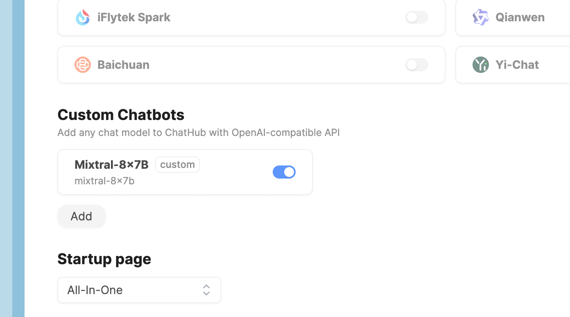Screen dimensions: 570x317
Task: Select the iFlytek Spark label text
Action: (134, 17)
